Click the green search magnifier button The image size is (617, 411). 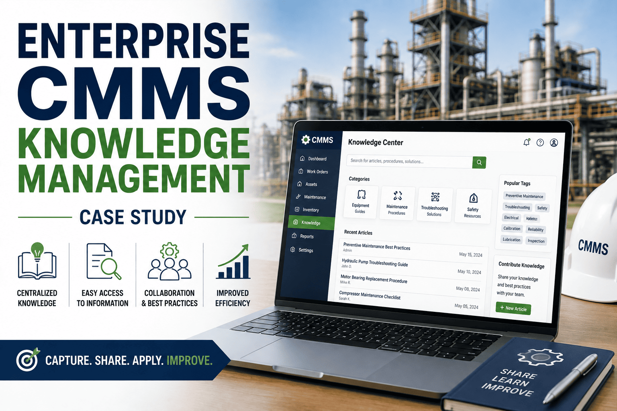coord(479,163)
